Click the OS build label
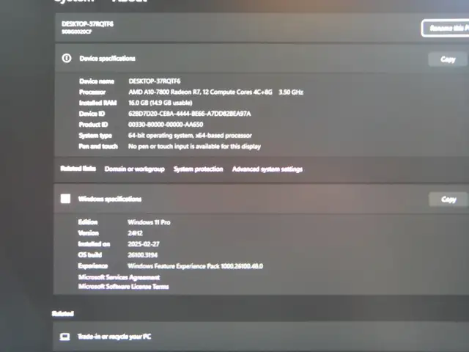This screenshot has height=352, width=469. (89, 254)
